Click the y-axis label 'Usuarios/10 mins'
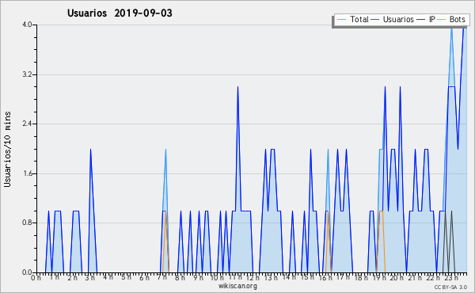The image size is (475, 293). coord(7,149)
